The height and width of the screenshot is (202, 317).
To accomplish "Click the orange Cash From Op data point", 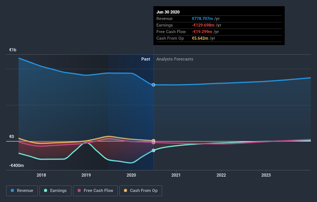I will pyautogui.click(x=153, y=140).
